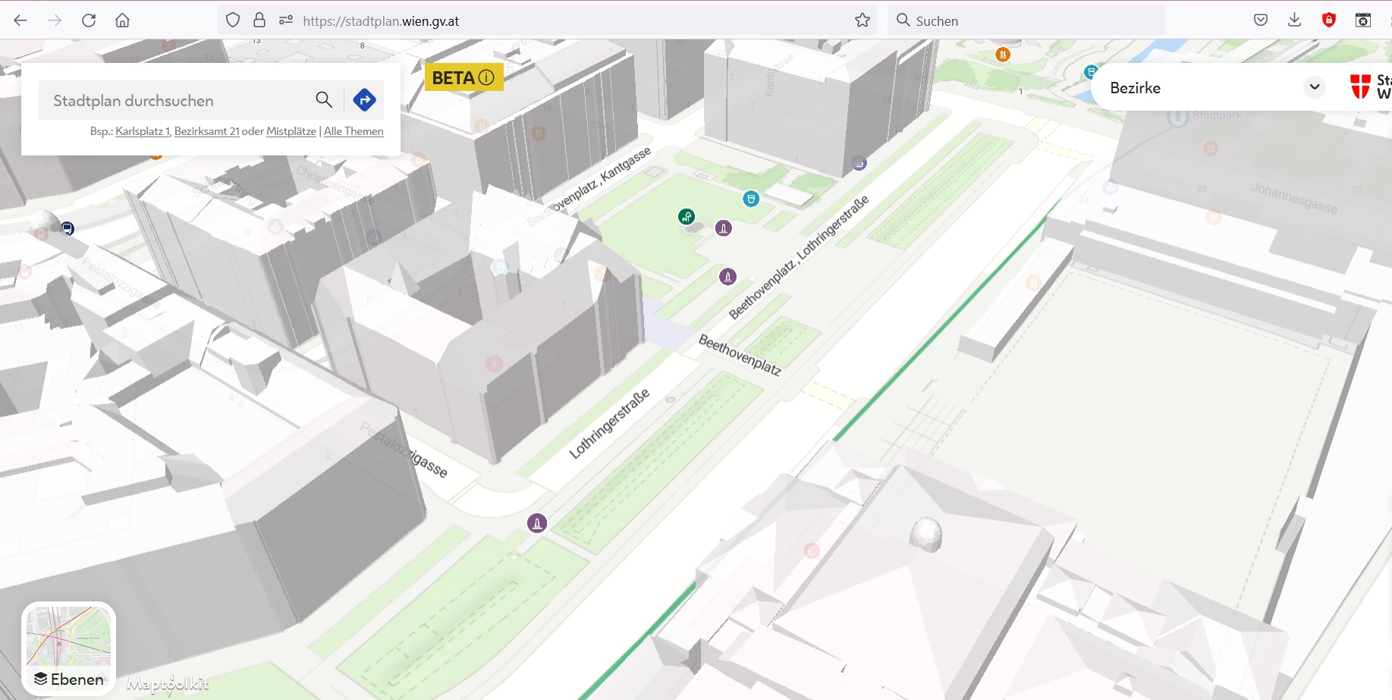
Task: Focus the Stadtplan durchsuchen search field
Action: tap(178, 100)
